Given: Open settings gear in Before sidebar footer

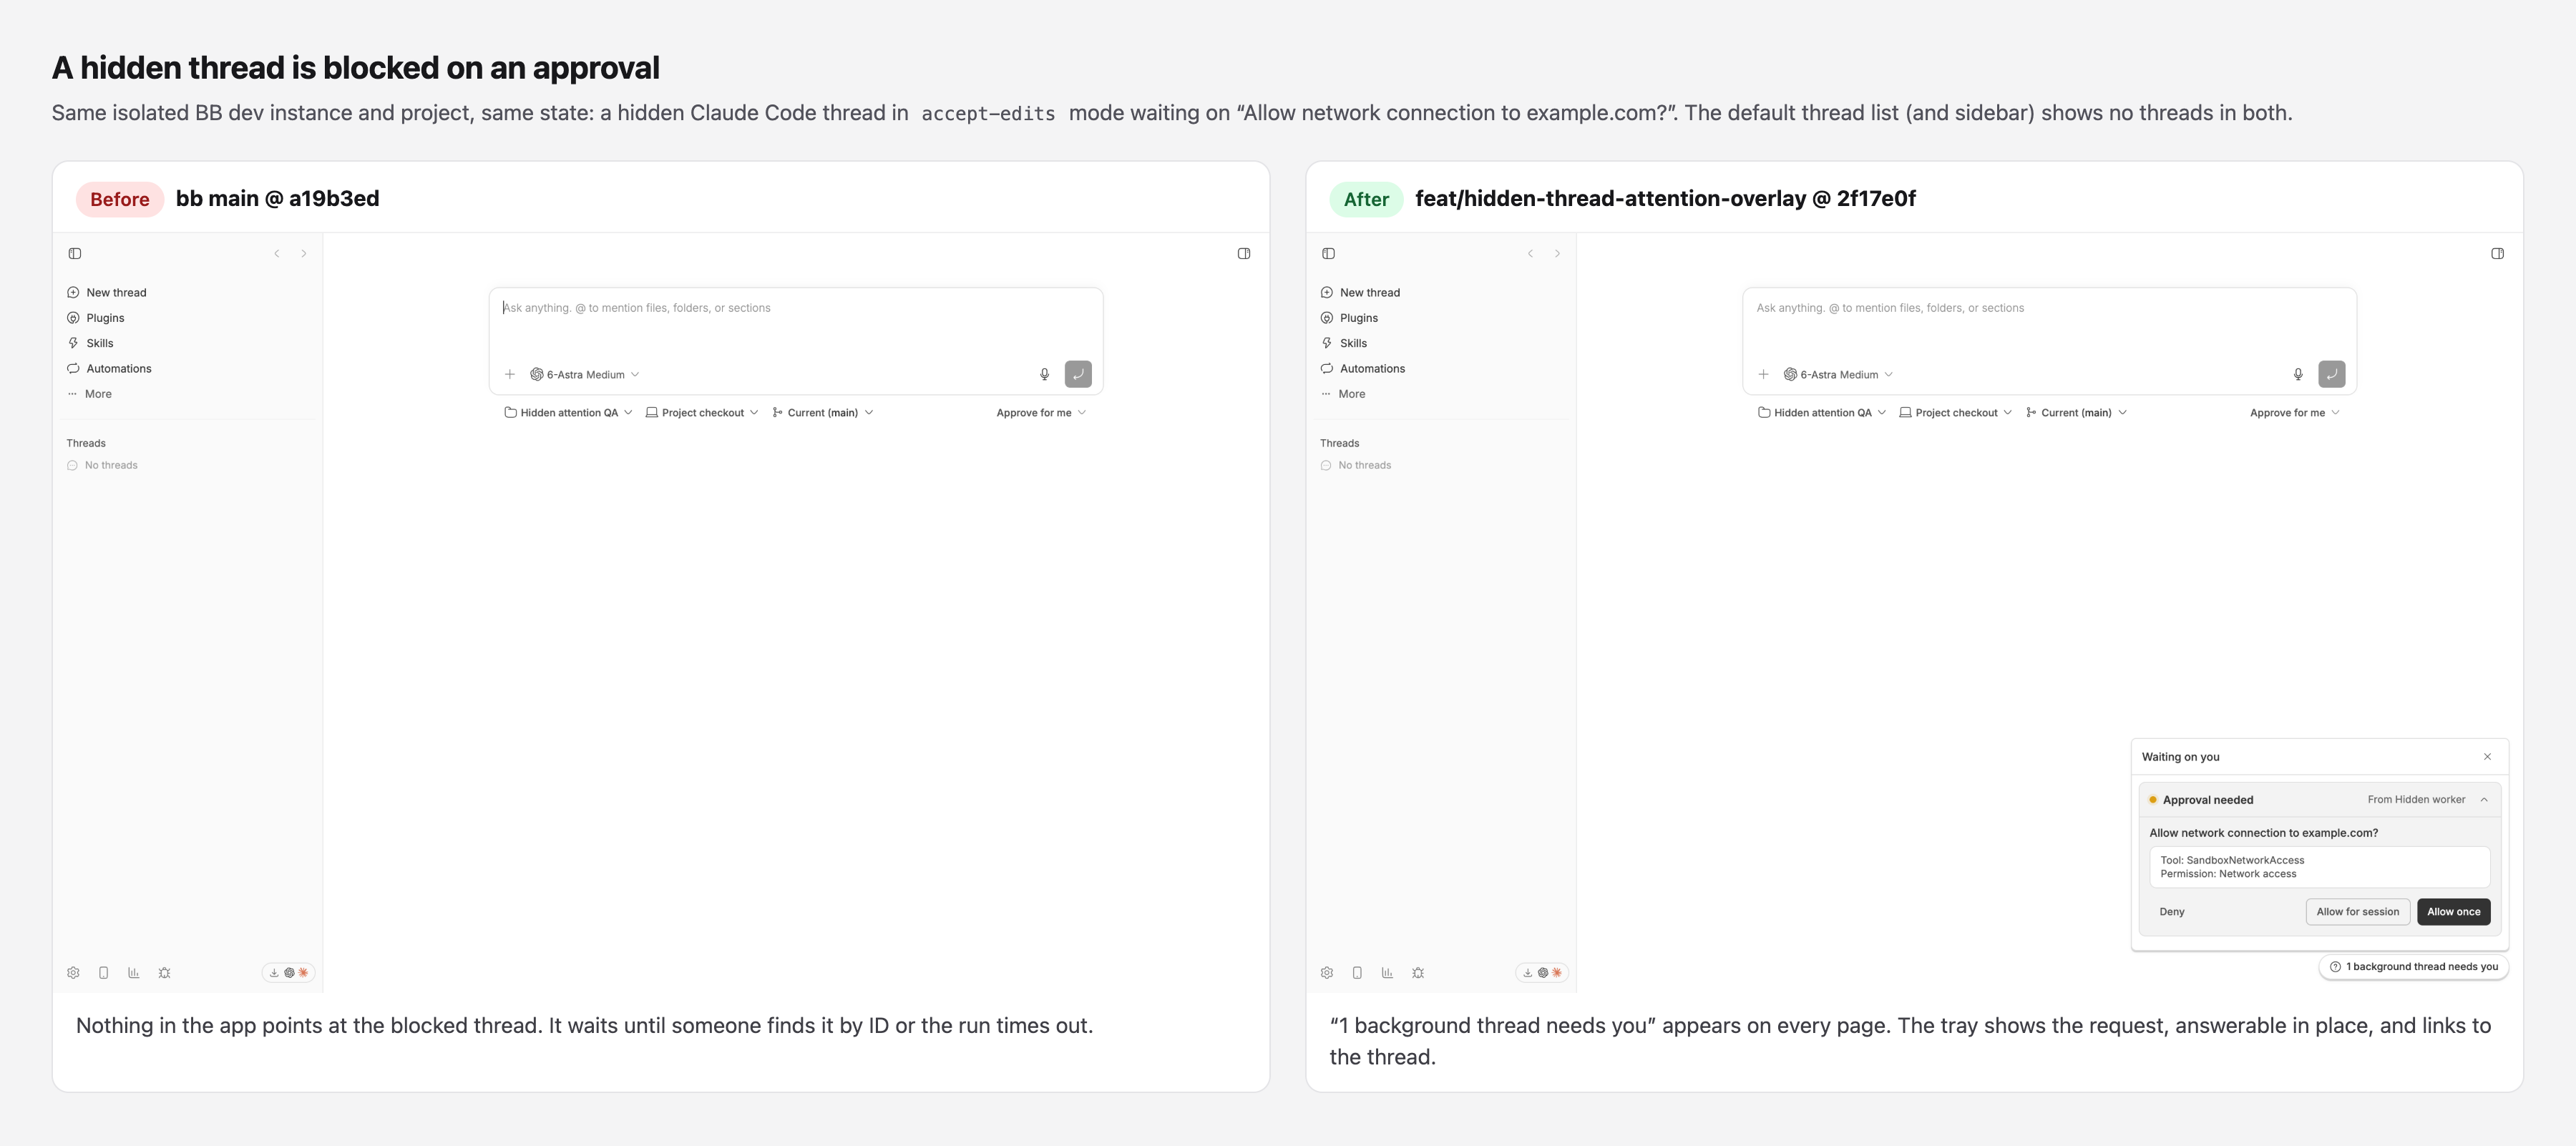Looking at the screenshot, I should [73, 972].
